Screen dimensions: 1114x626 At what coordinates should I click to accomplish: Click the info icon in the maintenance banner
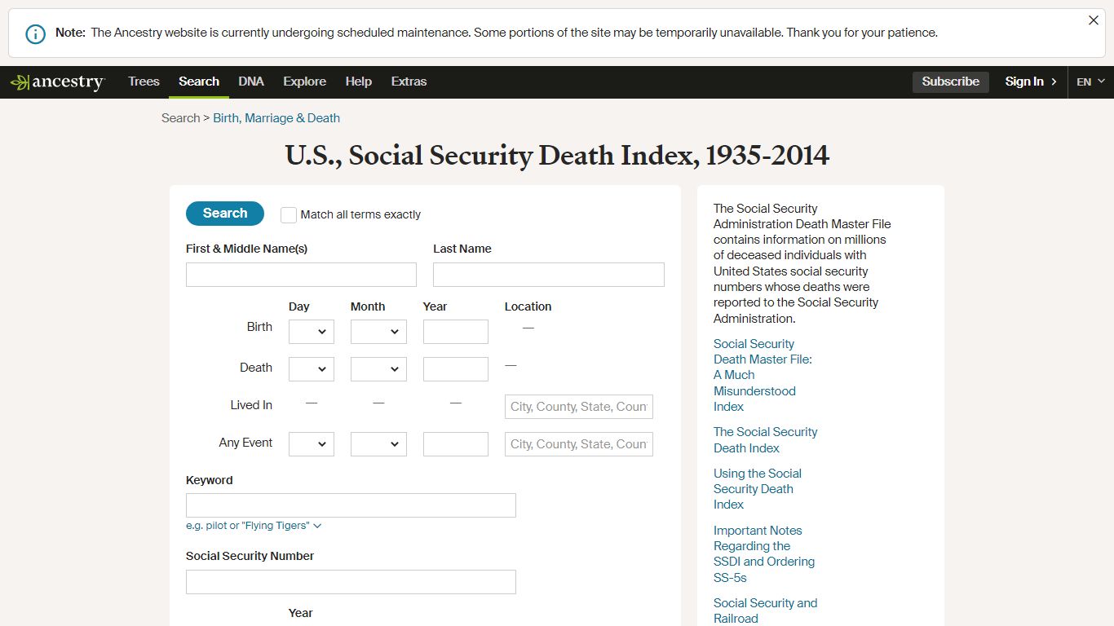click(35, 33)
